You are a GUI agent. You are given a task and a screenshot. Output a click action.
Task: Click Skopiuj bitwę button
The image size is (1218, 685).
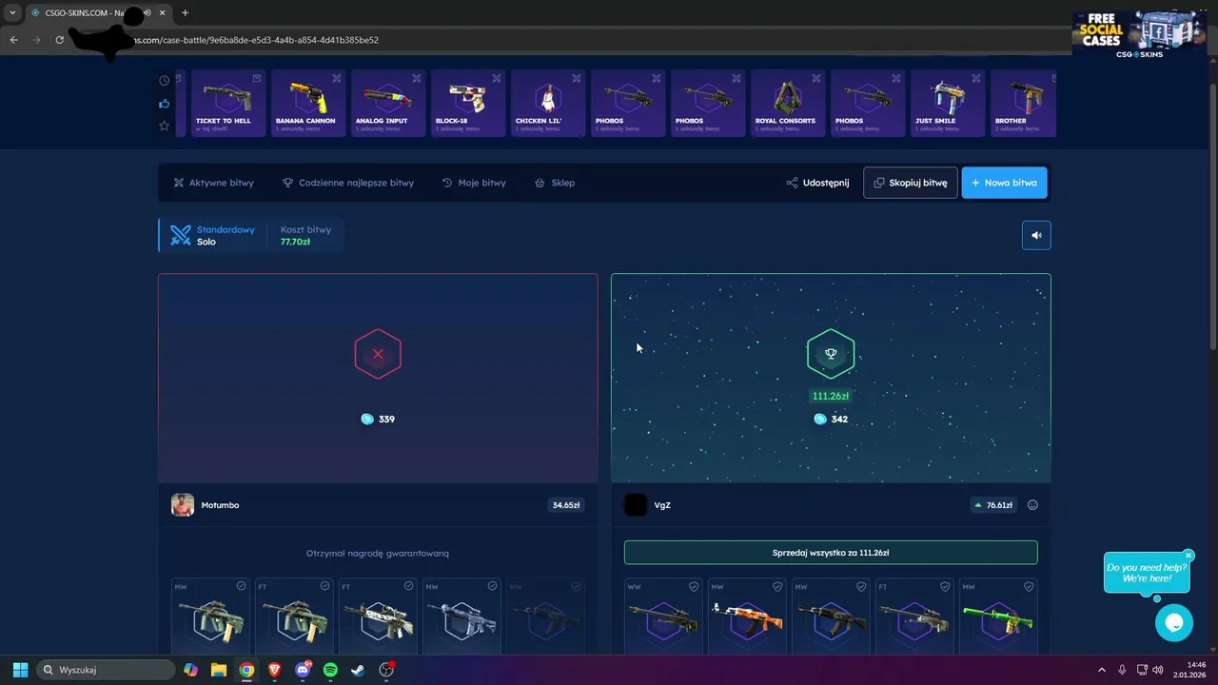pos(911,183)
